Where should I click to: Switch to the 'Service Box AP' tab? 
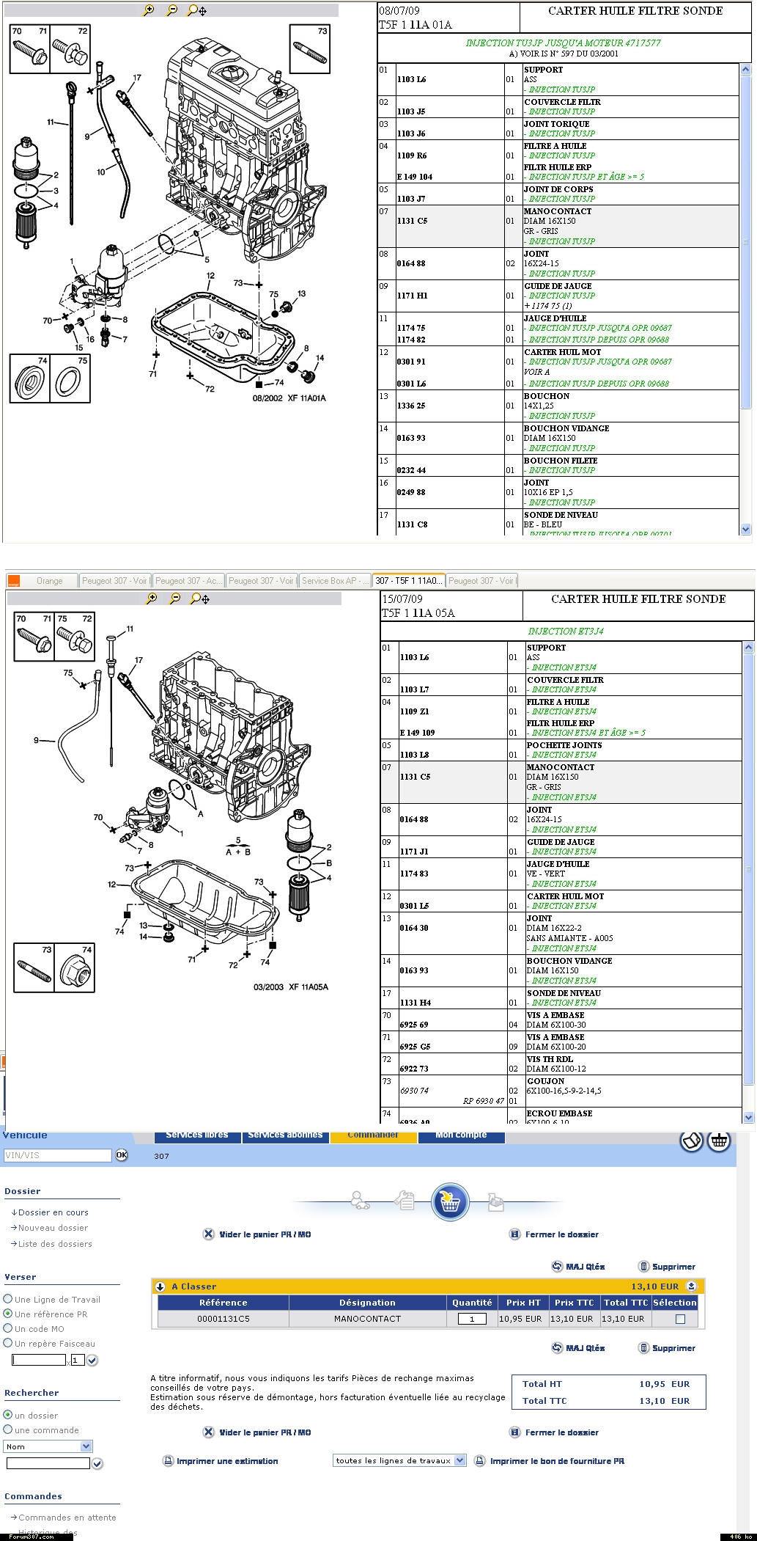(x=335, y=580)
